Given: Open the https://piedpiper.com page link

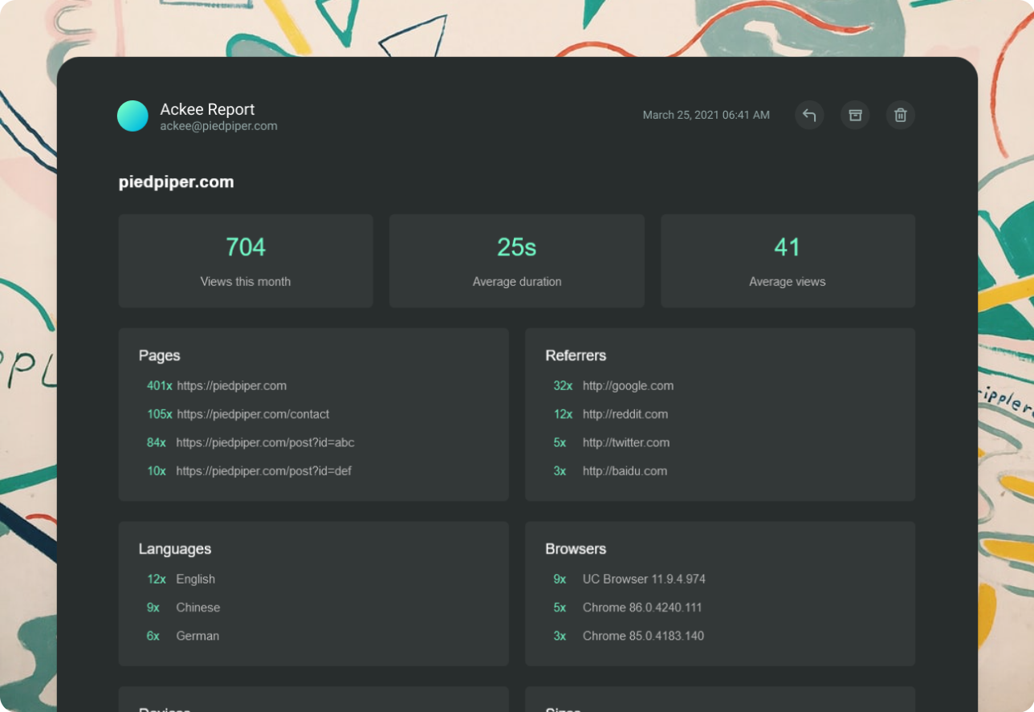Looking at the screenshot, I should [231, 386].
